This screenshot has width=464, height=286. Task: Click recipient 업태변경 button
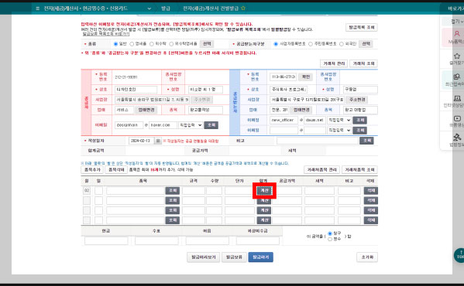(x=301, y=110)
